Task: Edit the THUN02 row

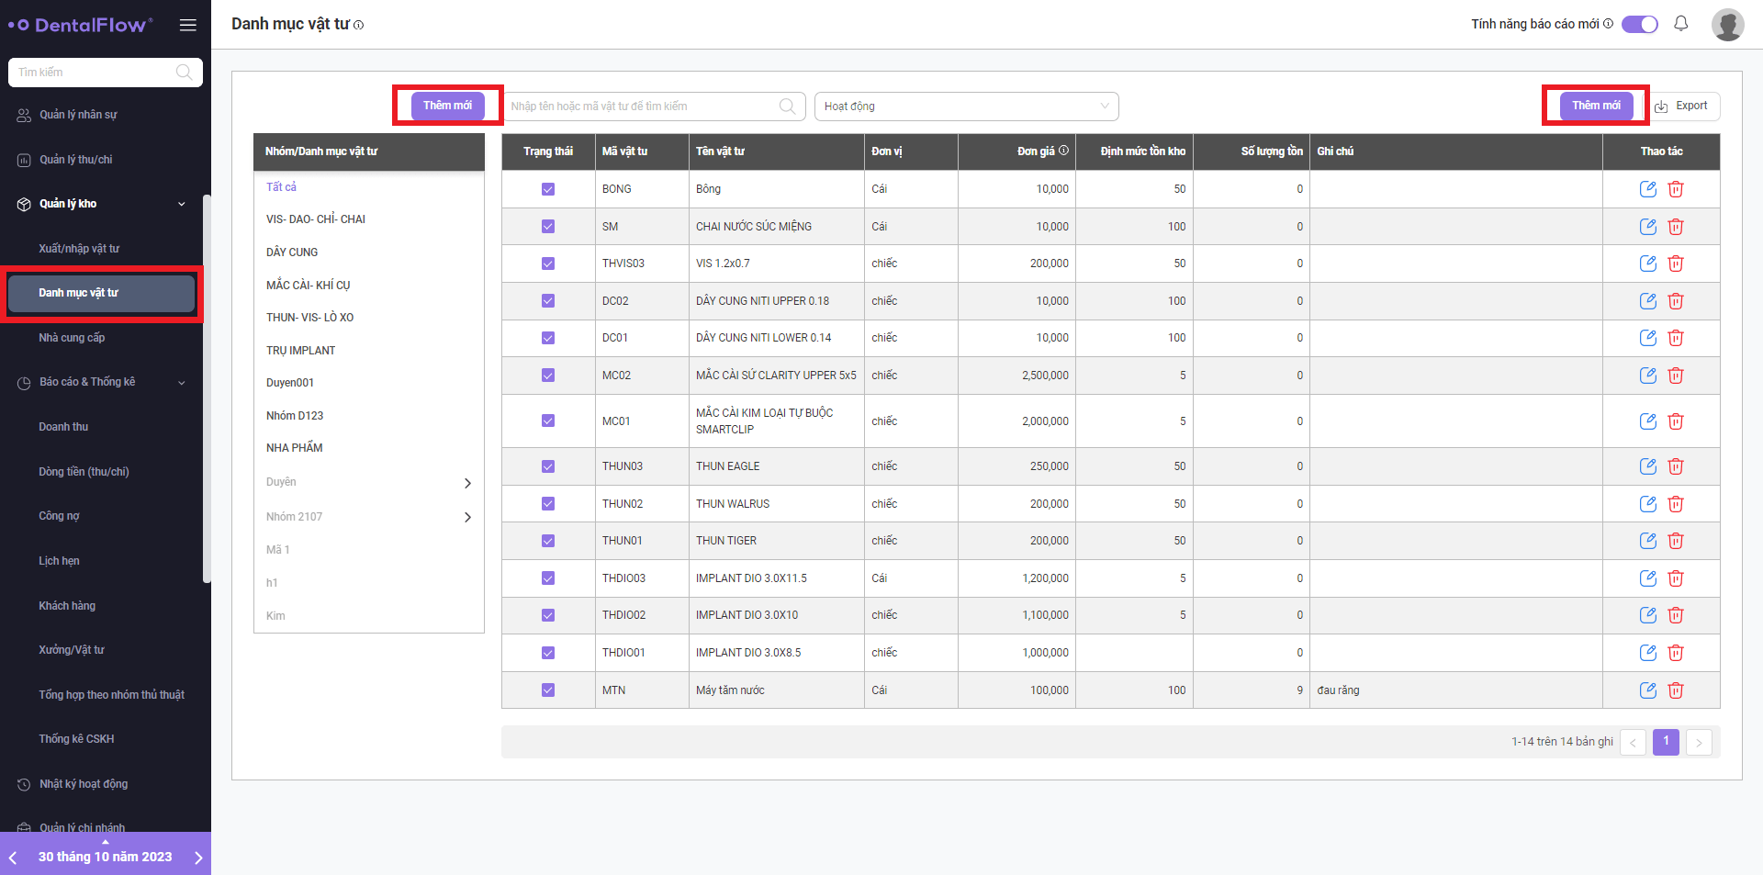Action: (x=1648, y=504)
